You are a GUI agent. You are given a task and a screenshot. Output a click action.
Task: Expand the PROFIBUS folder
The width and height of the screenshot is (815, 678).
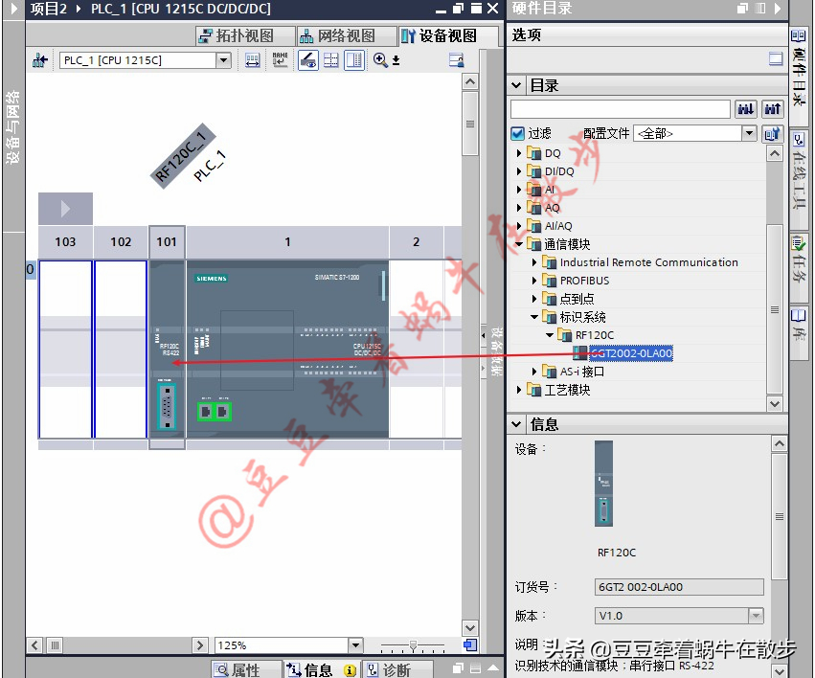coord(534,281)
